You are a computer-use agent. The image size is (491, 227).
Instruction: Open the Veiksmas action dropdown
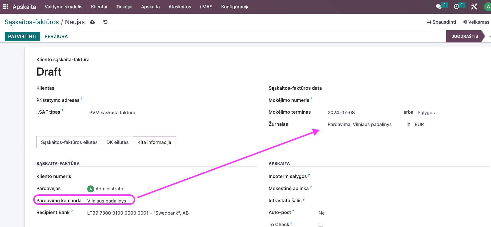[476, 22]
